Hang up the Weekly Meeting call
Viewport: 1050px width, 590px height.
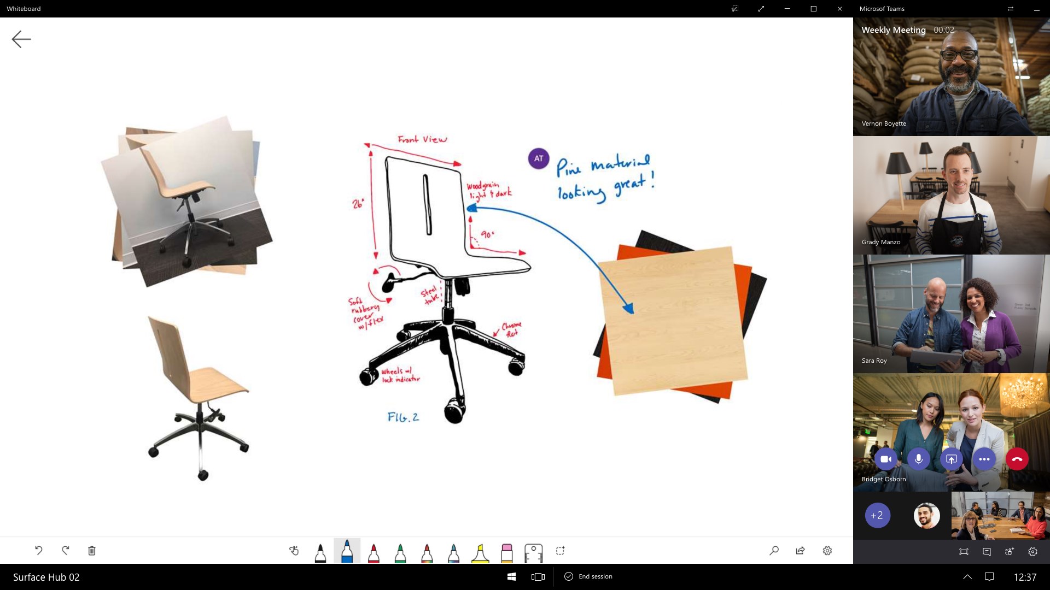(x=1017, y=459)
